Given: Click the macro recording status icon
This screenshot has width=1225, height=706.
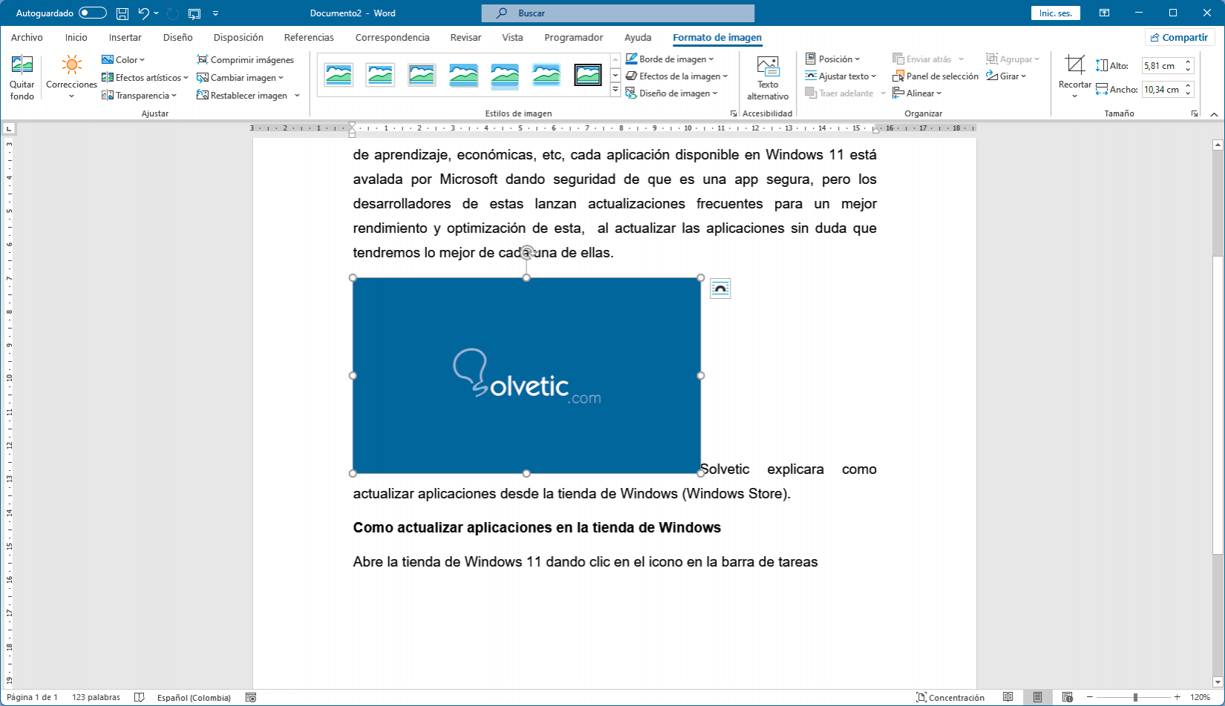Looking at the screenshot, I should point(251,697).
